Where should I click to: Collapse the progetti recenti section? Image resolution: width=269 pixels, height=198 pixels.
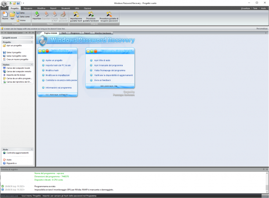32,37
